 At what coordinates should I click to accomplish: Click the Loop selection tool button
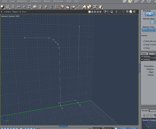(x=145, y=30)
